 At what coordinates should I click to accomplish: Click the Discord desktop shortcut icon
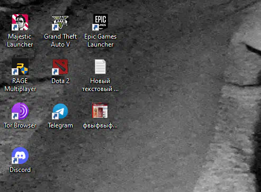tap(20, 156)
